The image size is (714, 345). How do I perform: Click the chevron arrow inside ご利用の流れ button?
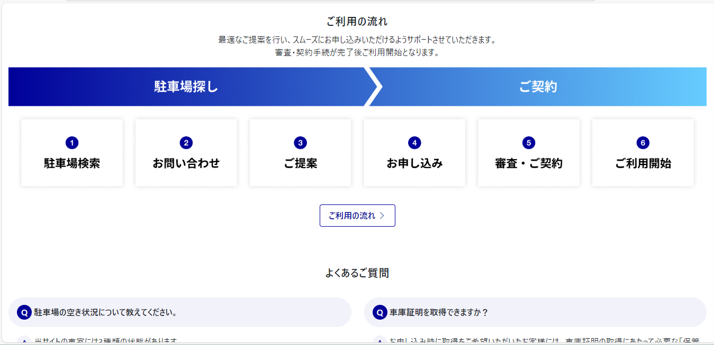(382, 216)
